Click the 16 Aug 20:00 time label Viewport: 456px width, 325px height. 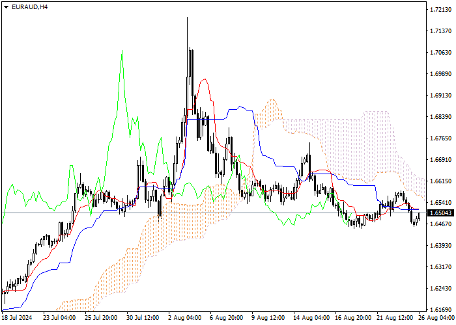click(353, 318)
